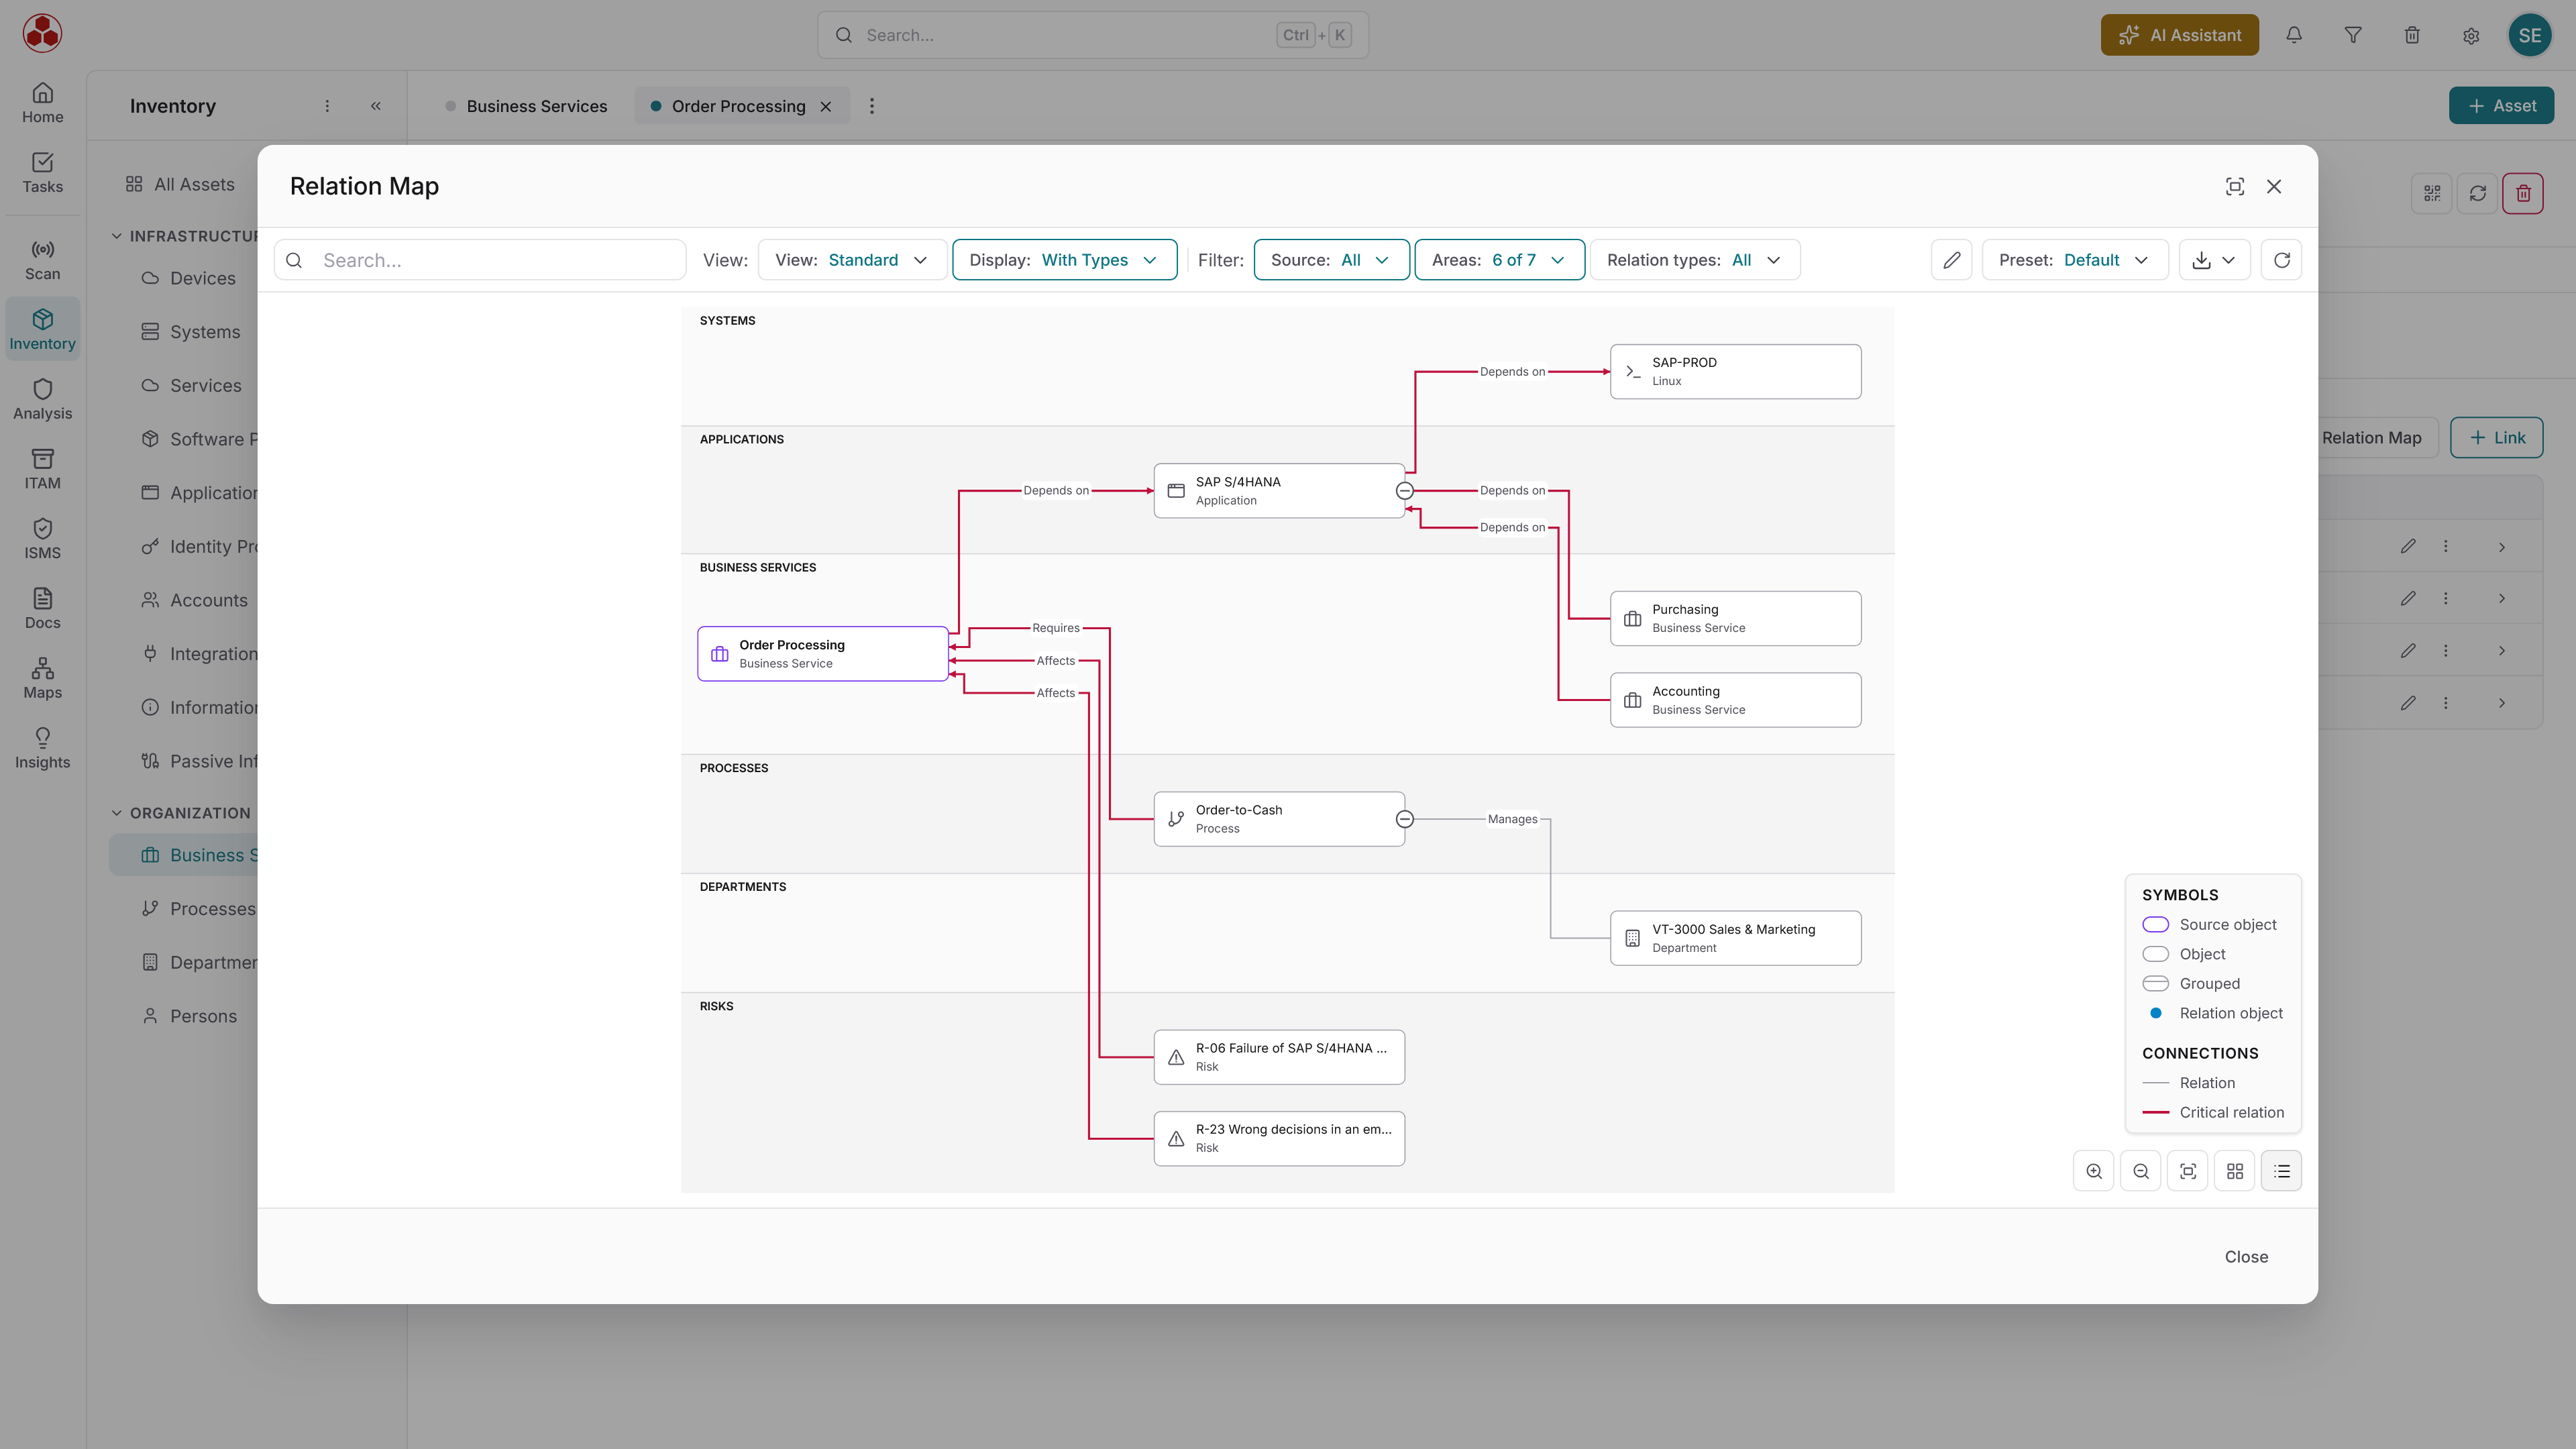Select the SAP-PROD Linux node

(1736, 372)
